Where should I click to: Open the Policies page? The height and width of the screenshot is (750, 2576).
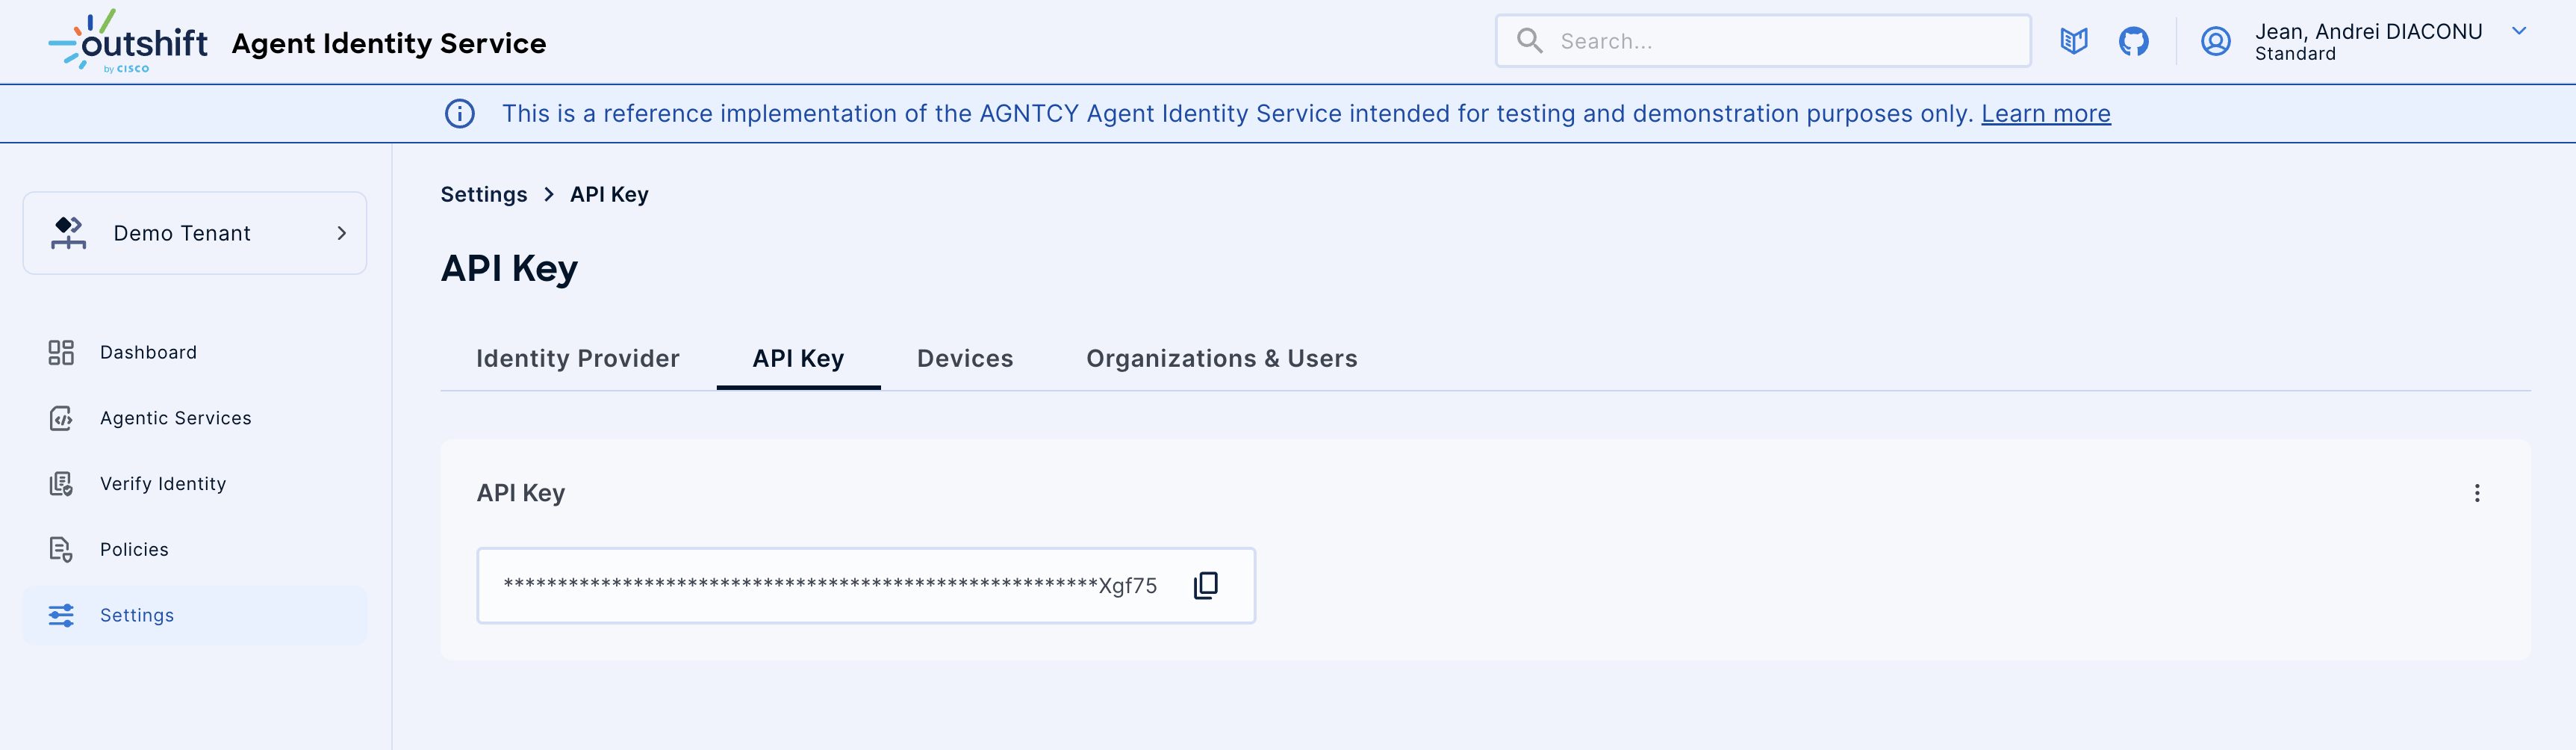[x=134, y=549]
